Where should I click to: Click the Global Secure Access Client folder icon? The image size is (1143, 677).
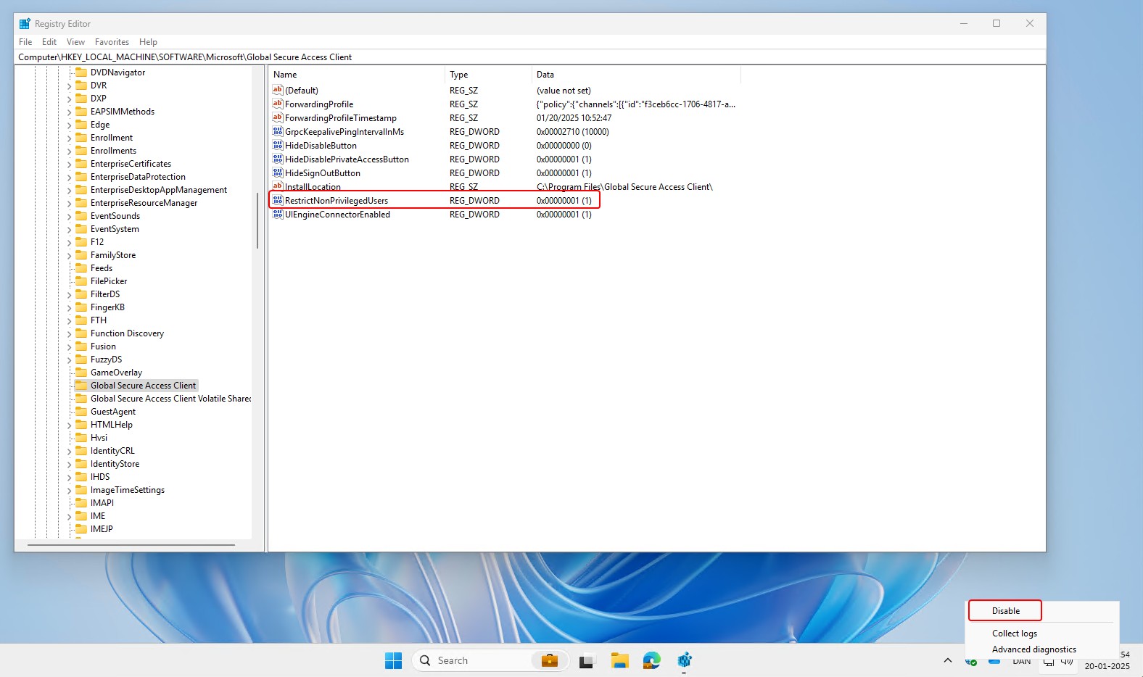pyautogui.click(x=81, y=386)
